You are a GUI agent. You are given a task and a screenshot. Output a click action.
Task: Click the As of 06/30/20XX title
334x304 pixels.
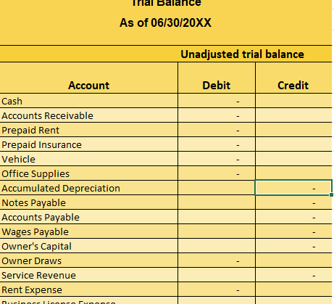click(x=165, y=22)
